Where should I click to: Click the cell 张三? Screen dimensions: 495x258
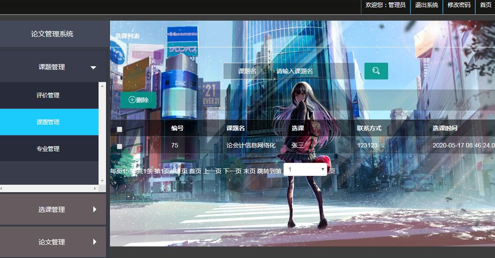click(298, 145)
